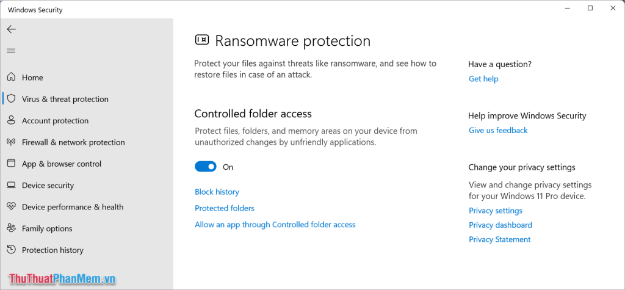Click the back arrow icon
625x290 pixels.
coord(11,29)
